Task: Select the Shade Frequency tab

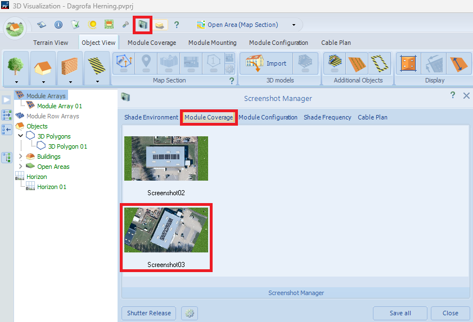Action: coord(327,117)
